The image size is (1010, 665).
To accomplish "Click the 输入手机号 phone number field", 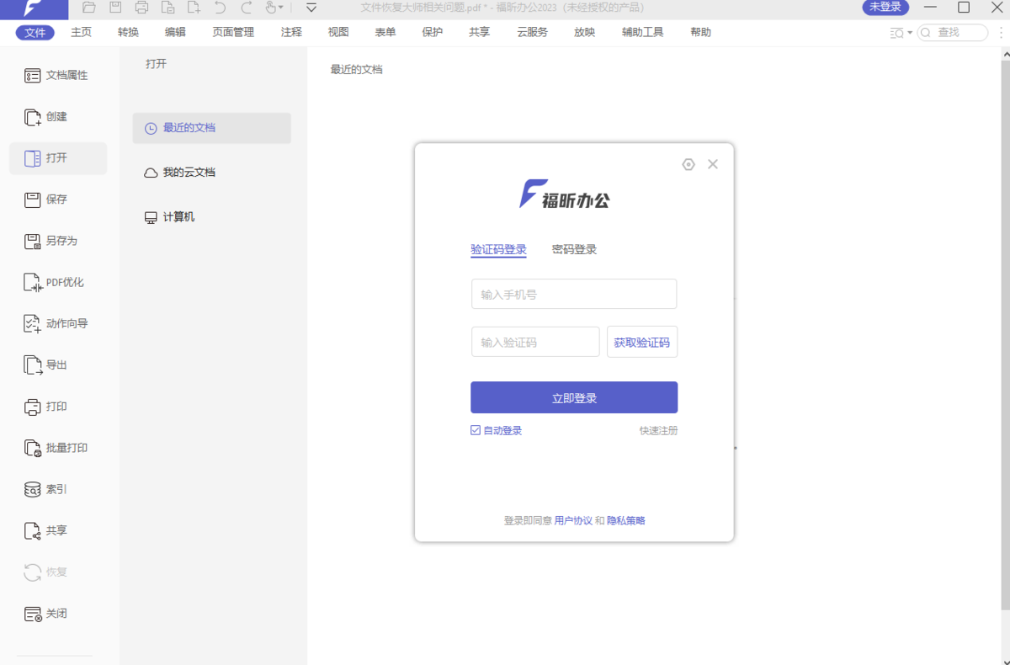I will [x=573, y=294].
